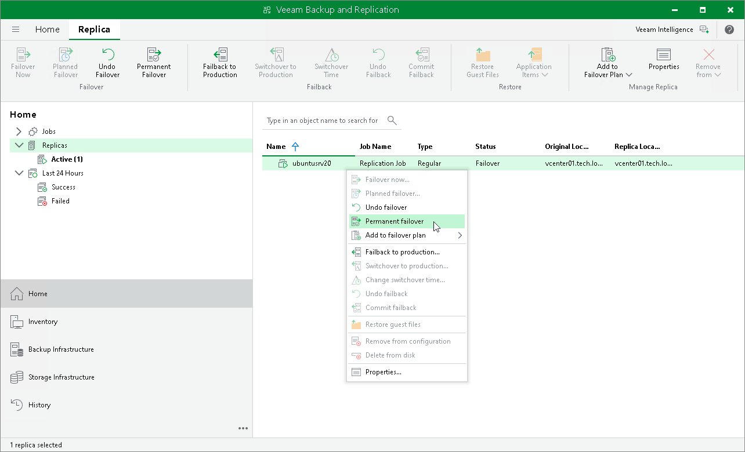Click the Planned Failover ribbon icon
The height and width of the screenshot is (452, 745).
point(66,63)
